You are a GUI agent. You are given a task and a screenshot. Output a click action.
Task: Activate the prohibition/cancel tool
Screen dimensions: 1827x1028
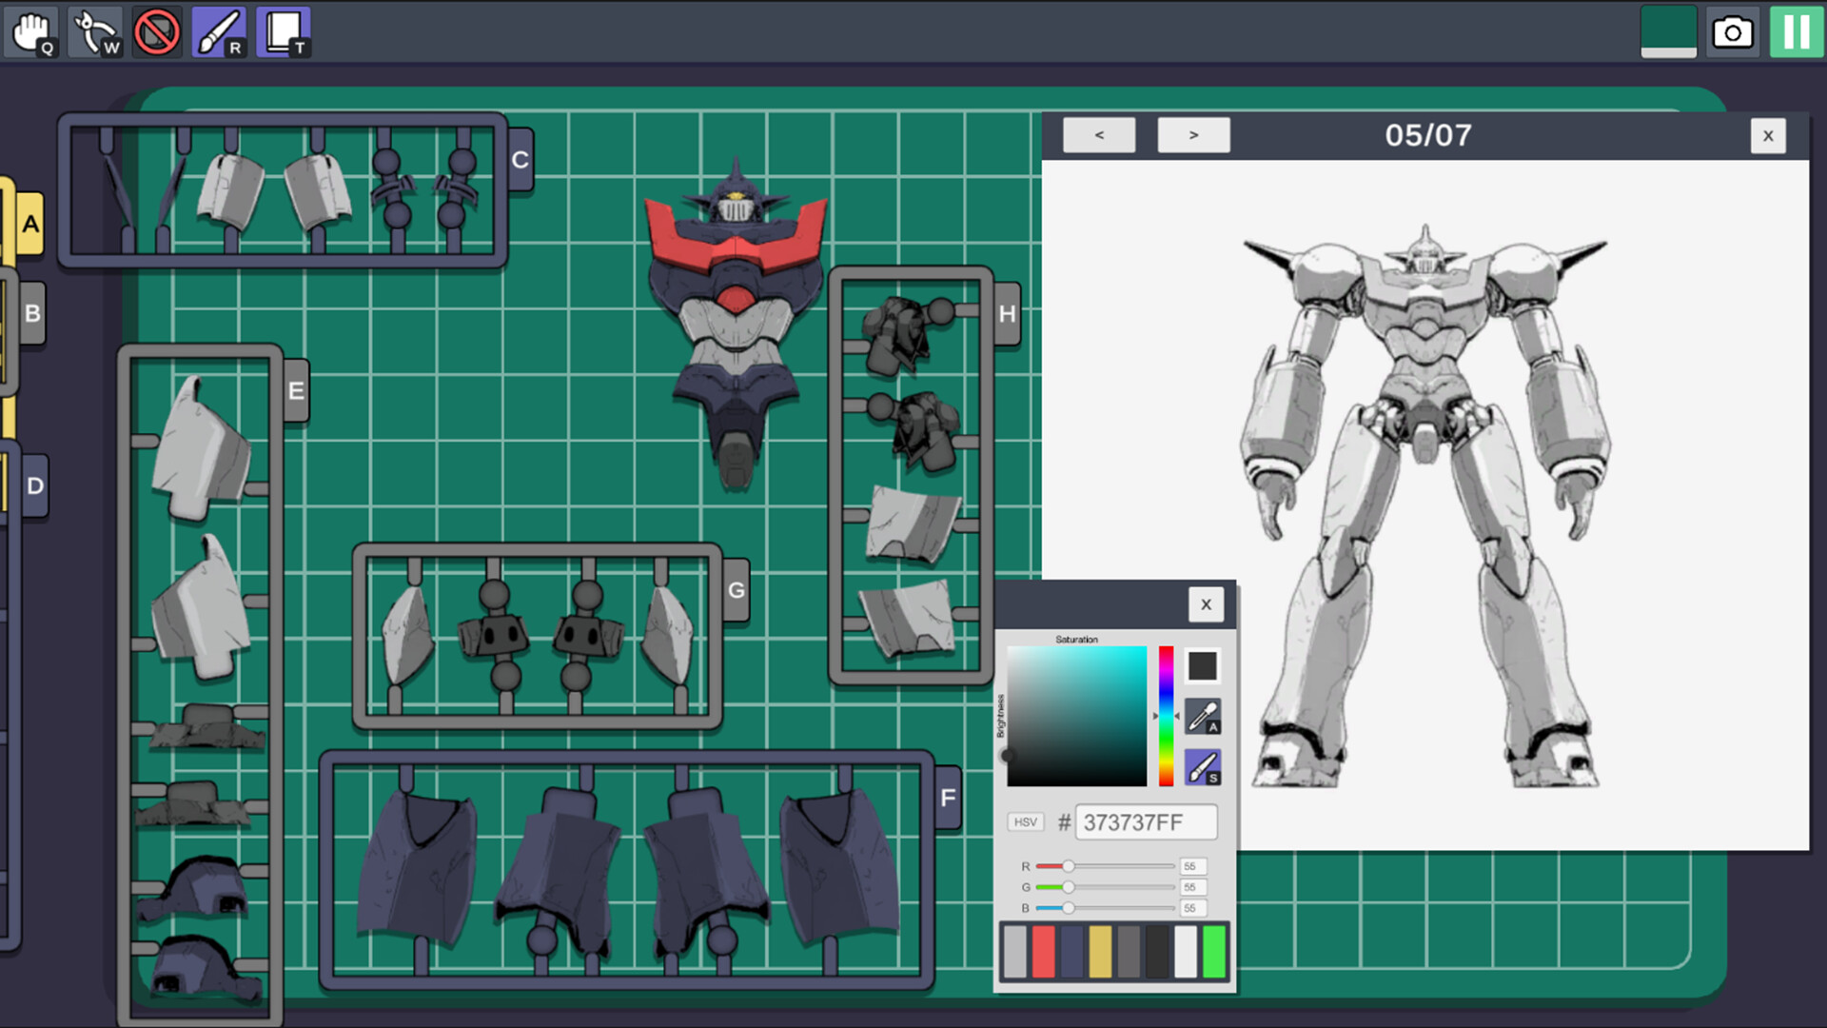tap(156, 30)
